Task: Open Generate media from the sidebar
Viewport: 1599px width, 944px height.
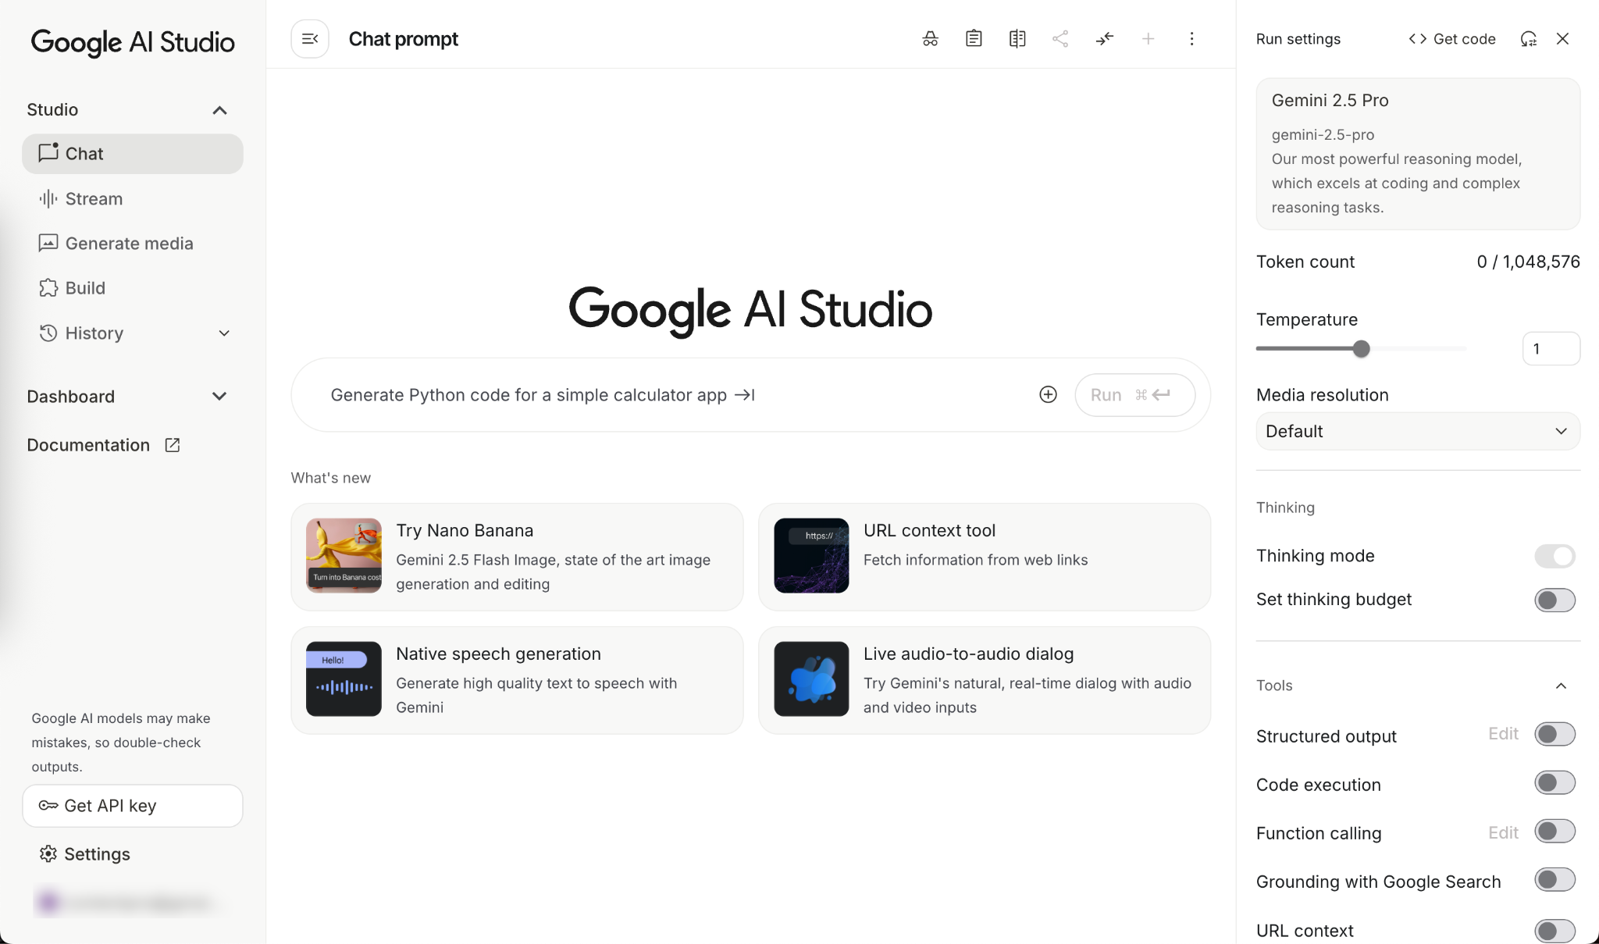Action: coord(133,244)
